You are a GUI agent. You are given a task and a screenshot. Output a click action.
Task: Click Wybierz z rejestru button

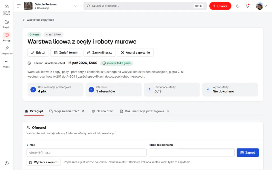tap(44, 162)
